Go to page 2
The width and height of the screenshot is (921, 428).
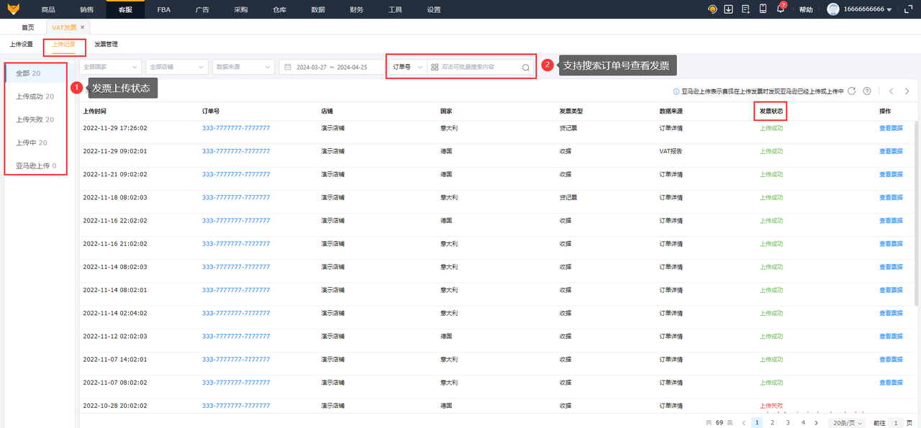pos(772,423)
